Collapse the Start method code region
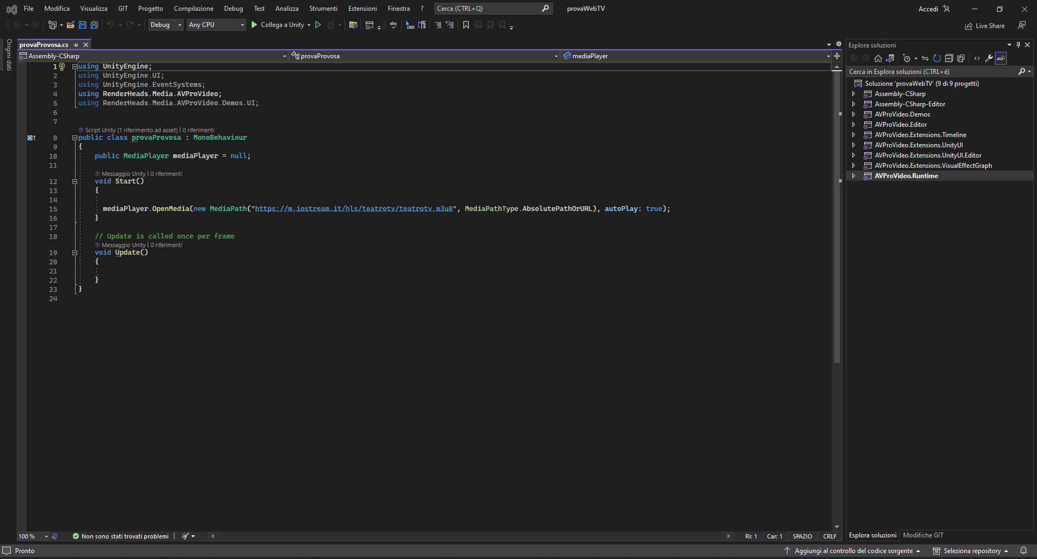Viewport: 1037px width, 559px height. point(75,181)
